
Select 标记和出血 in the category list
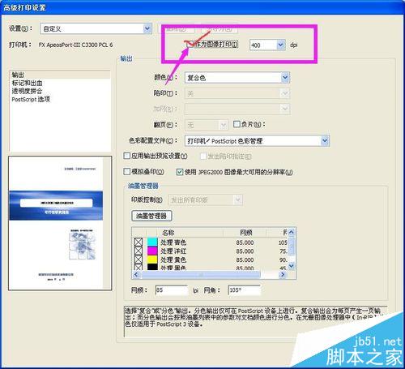(27, 83)
